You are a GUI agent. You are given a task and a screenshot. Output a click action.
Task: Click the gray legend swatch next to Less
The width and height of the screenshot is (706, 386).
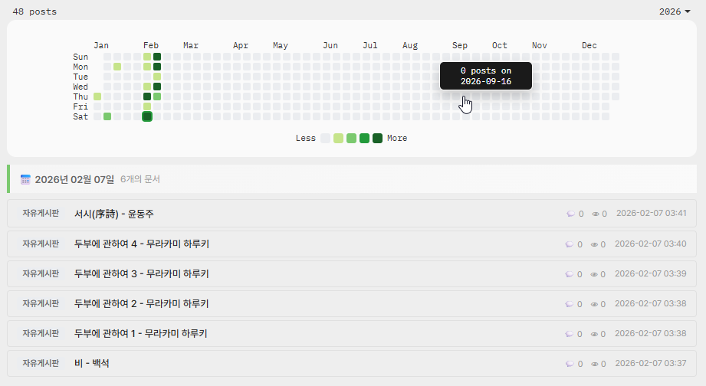(326, 139)
